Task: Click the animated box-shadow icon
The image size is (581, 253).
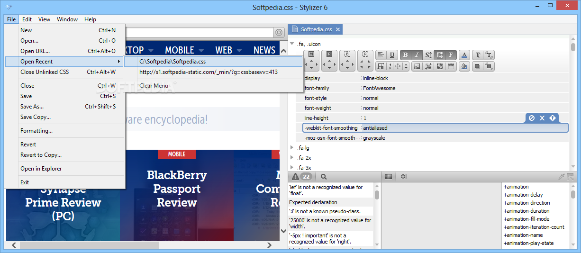Action: coord(489,66)
